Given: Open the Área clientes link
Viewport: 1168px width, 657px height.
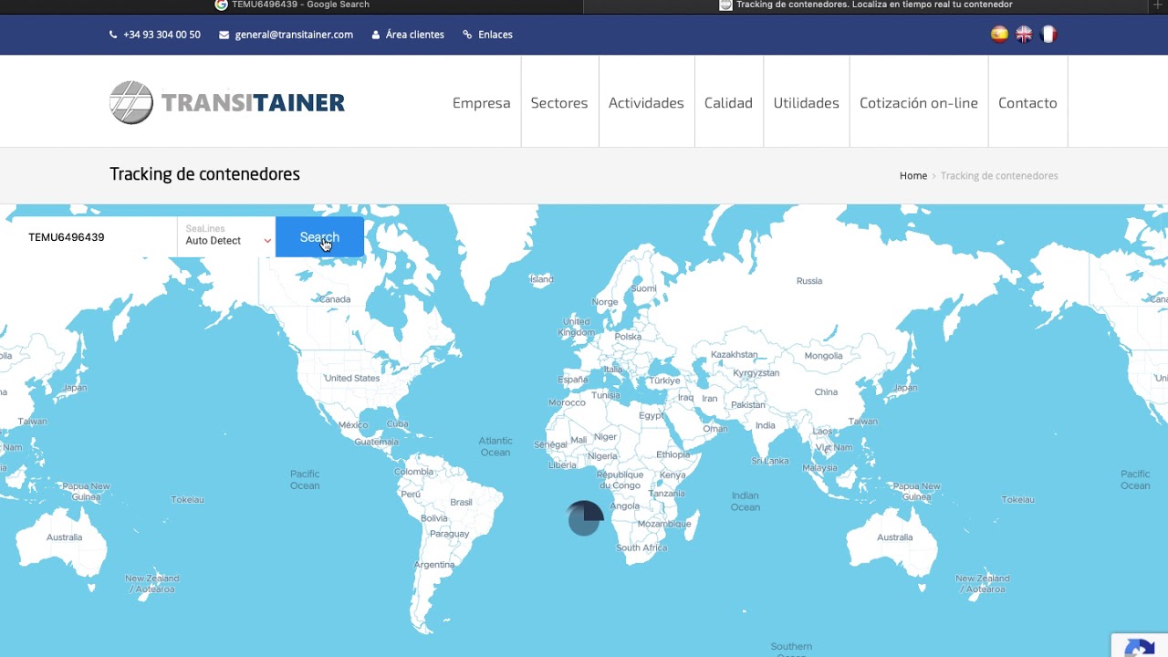Looking at the screenshot, I should 415,35.
